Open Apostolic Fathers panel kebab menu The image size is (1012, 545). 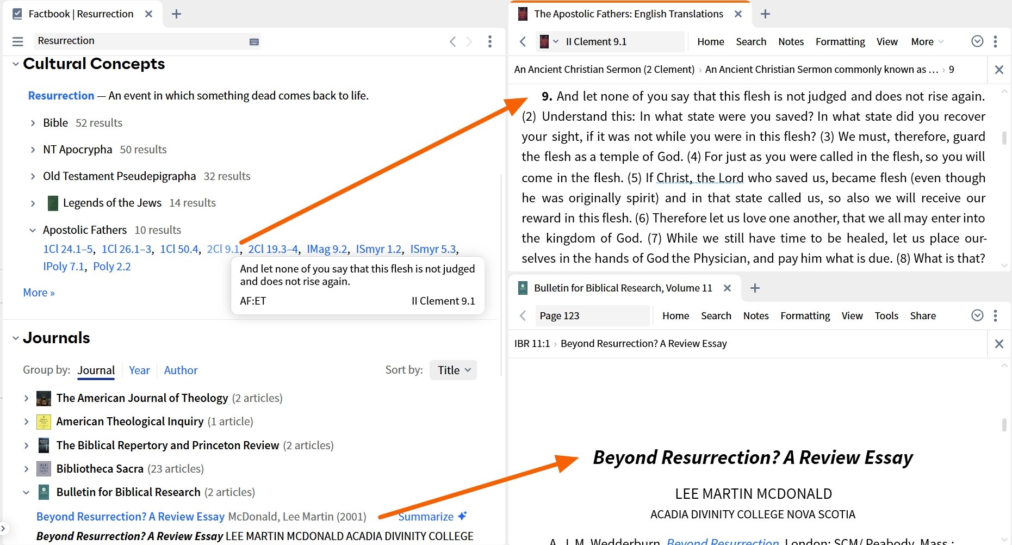point(996,41)
